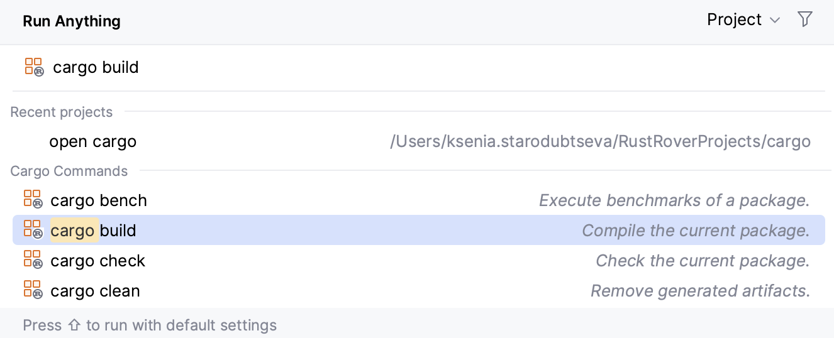Open recent project 'open cargo'

tap(93, 141)
